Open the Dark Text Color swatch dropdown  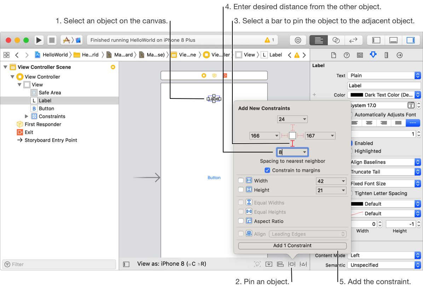pos(384,95)
